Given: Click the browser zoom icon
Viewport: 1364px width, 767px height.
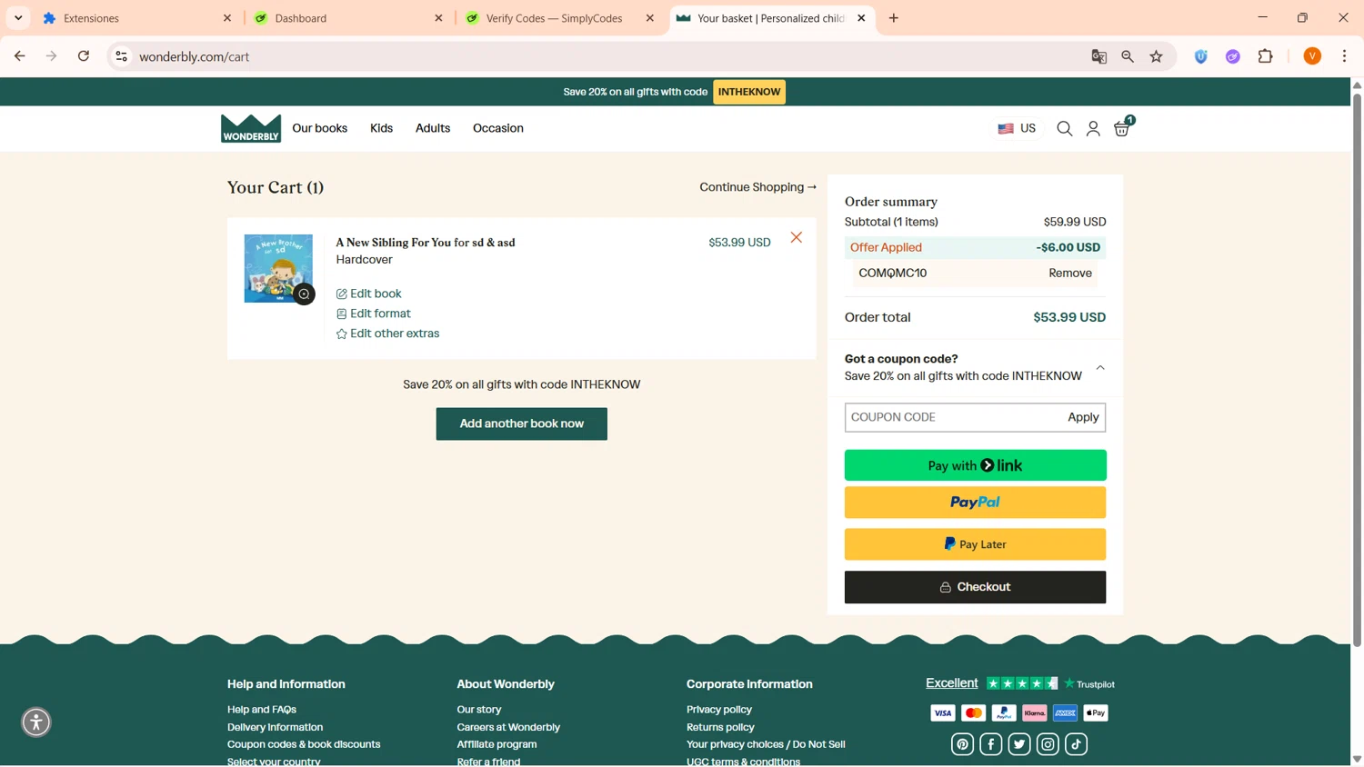Looking at the screenshot, I should point(1128,56).
